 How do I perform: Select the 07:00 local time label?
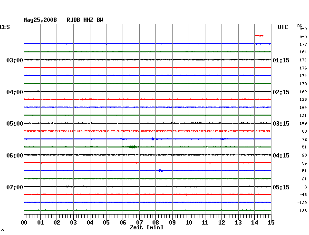coord(15,187)
